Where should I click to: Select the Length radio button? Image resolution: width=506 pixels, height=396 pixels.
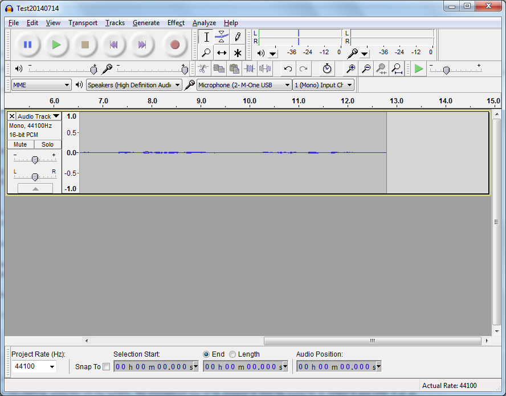point(232,354)
